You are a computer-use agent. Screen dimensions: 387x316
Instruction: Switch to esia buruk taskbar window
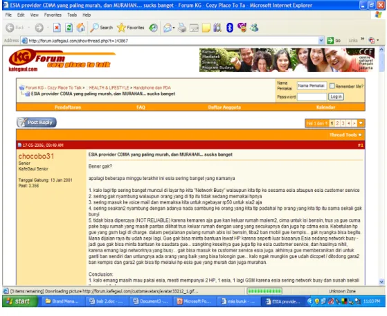(x=238, y=301)
